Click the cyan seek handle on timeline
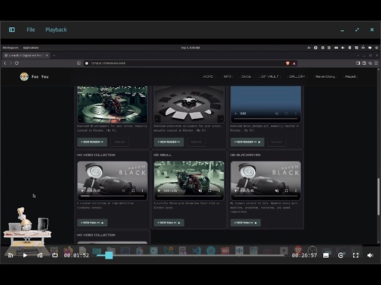 tap(109, 255)
